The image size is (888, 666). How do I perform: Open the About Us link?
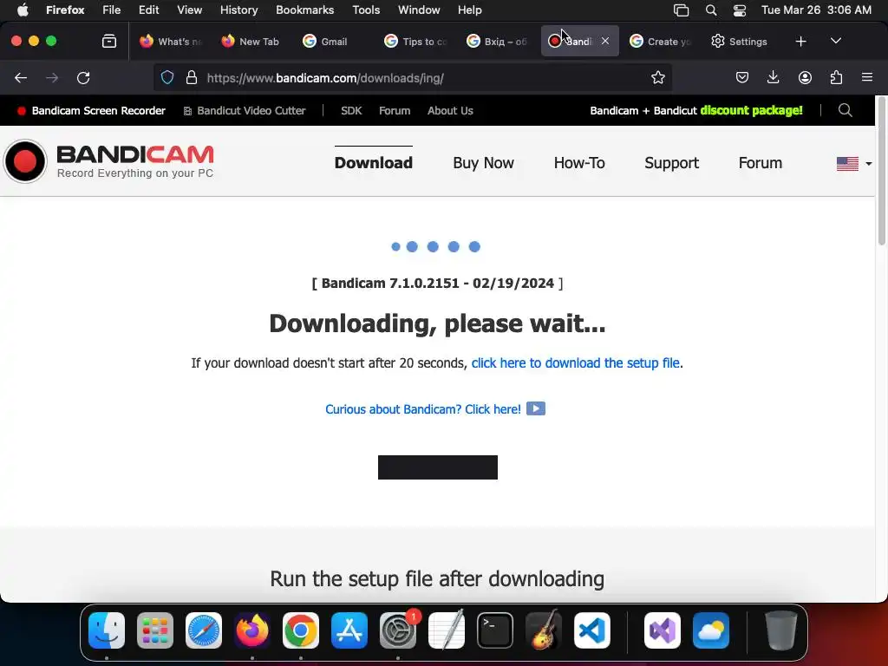pos(450,110)
